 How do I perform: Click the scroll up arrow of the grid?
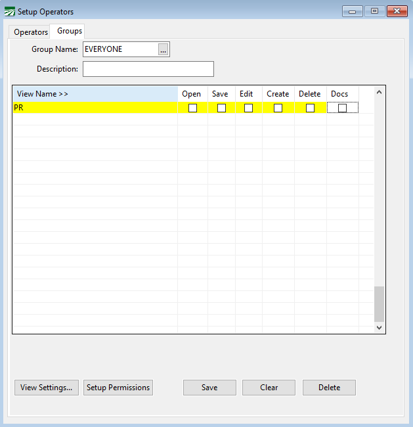coord(379,93)
